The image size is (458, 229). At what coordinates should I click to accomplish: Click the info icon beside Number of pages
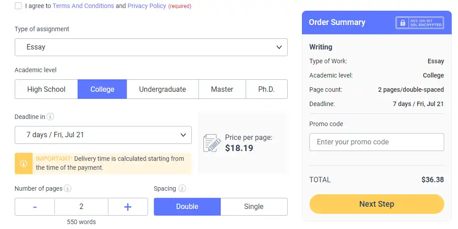(x=67, y=188)
